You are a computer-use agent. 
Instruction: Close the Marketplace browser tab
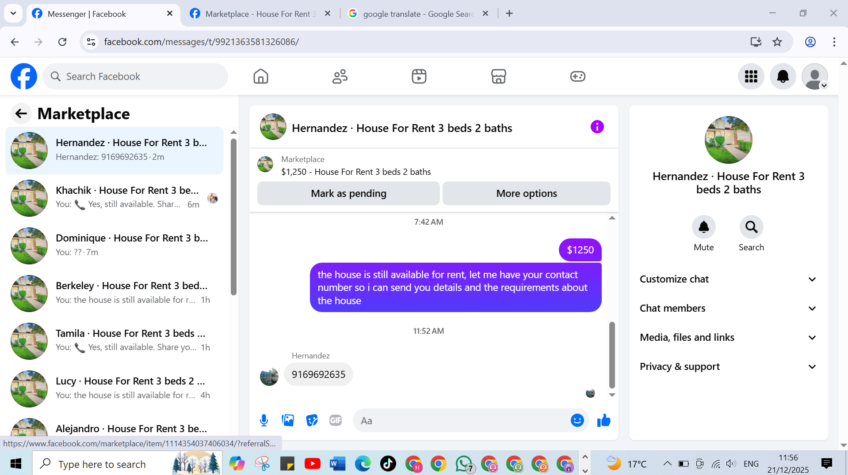(x=328, y=14)
